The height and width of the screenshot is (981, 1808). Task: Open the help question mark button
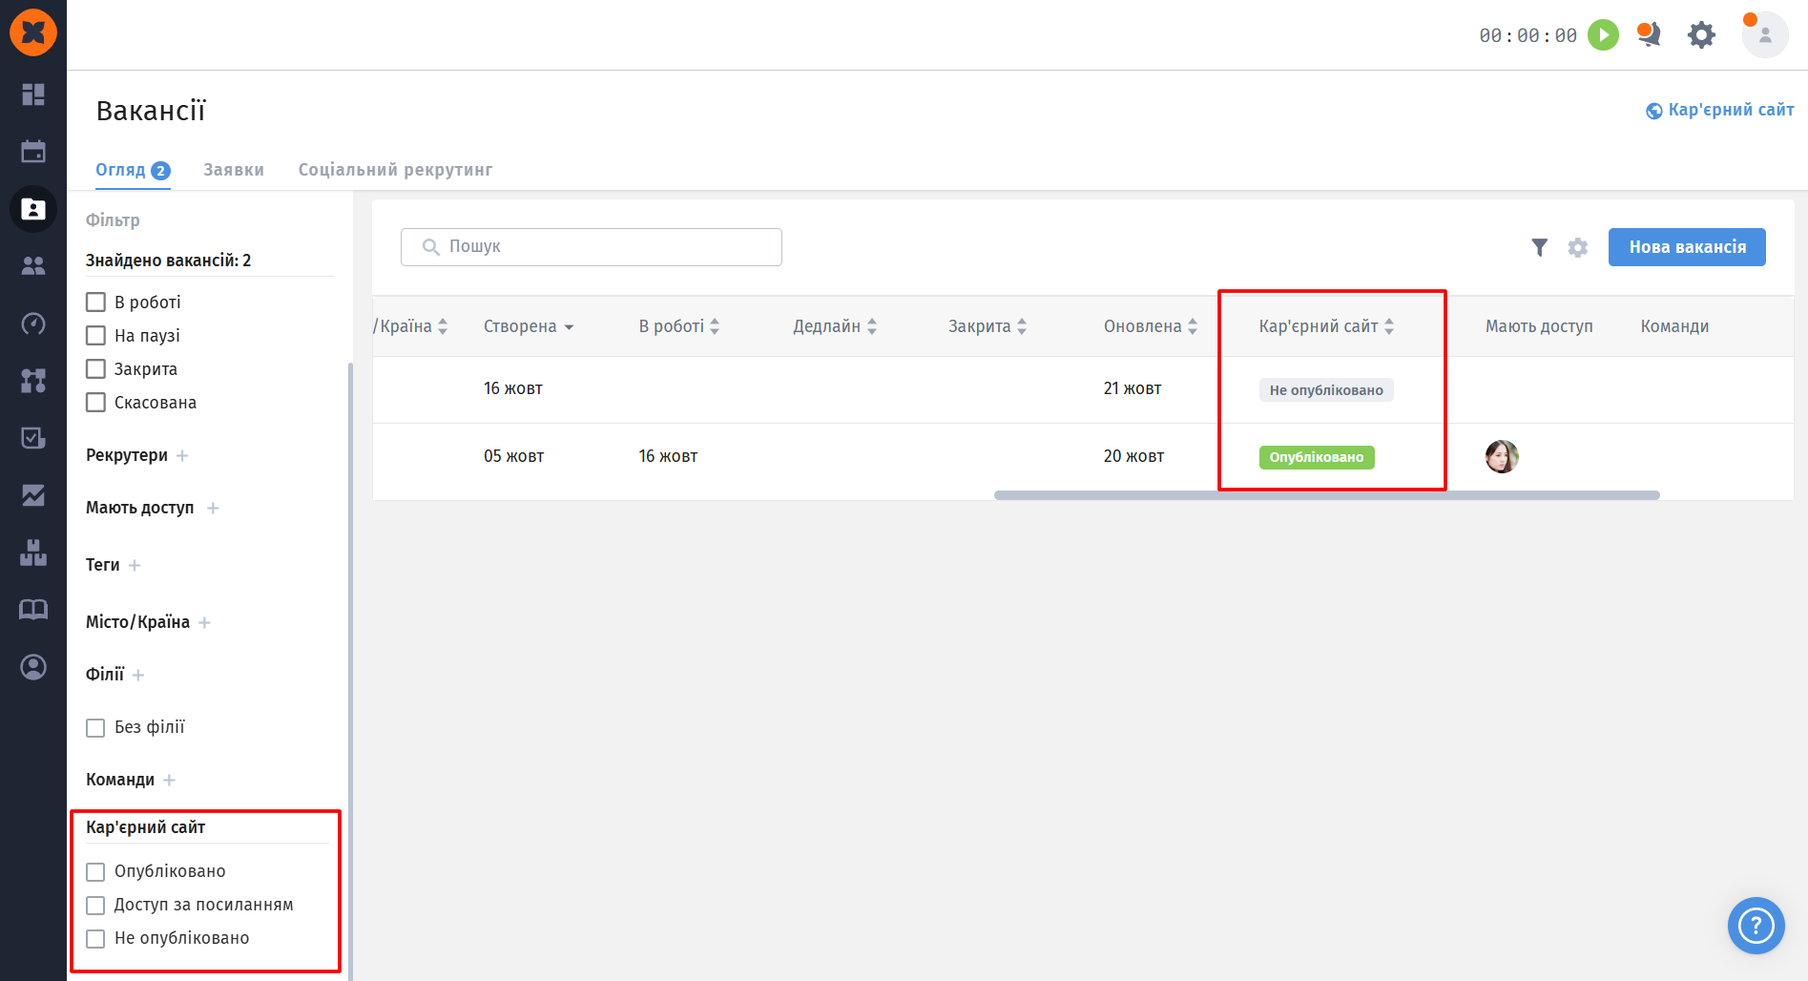point(1756,925)
